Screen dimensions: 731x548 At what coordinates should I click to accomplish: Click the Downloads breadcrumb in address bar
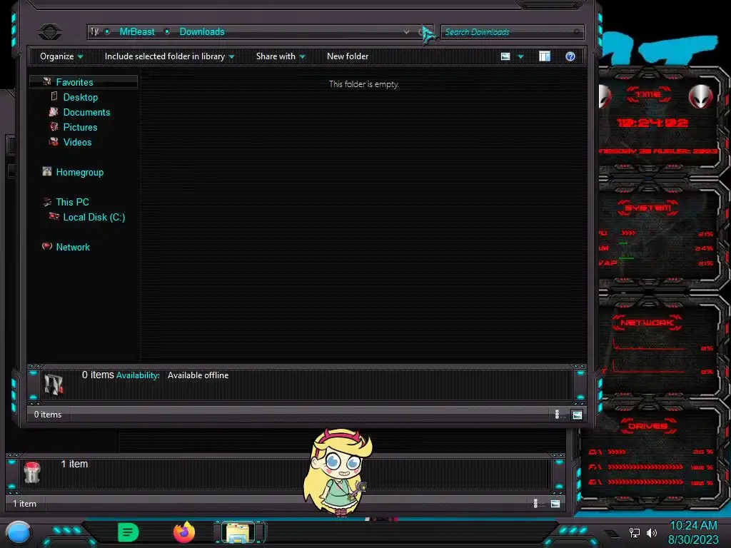[202, 31]
